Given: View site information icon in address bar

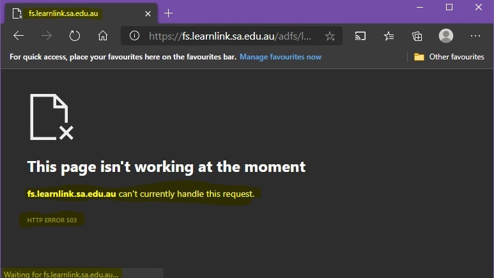Looking at the screenshot, I should 135,36.
